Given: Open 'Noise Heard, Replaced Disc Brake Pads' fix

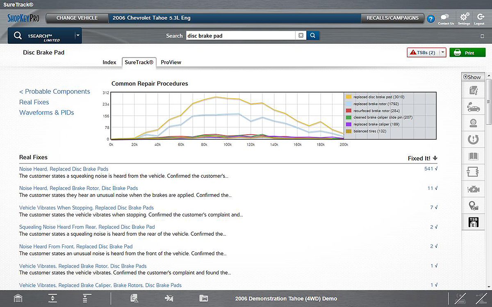Looking at the screenshot, I should click(x=64, y=169).
